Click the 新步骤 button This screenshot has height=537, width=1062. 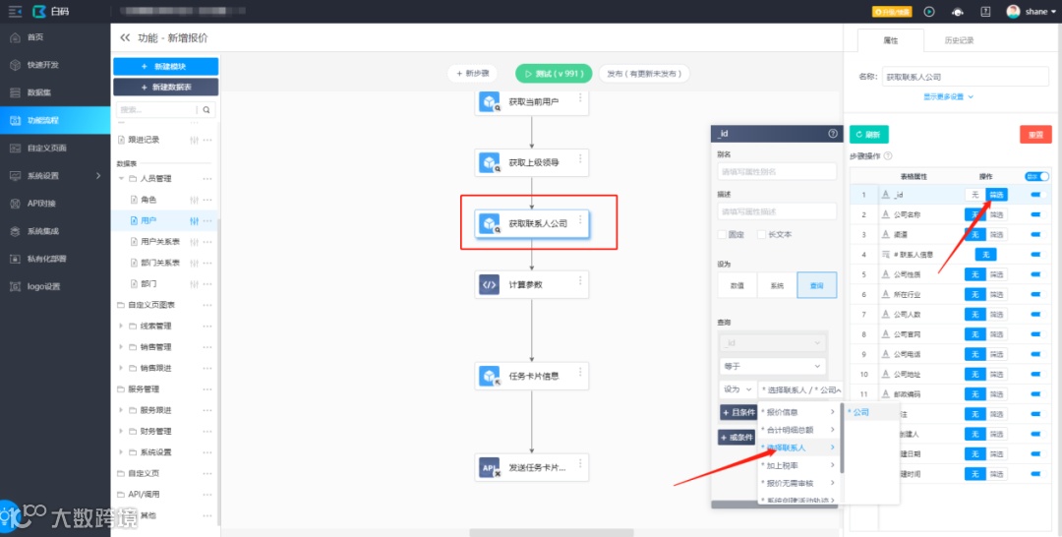[472, 73]
